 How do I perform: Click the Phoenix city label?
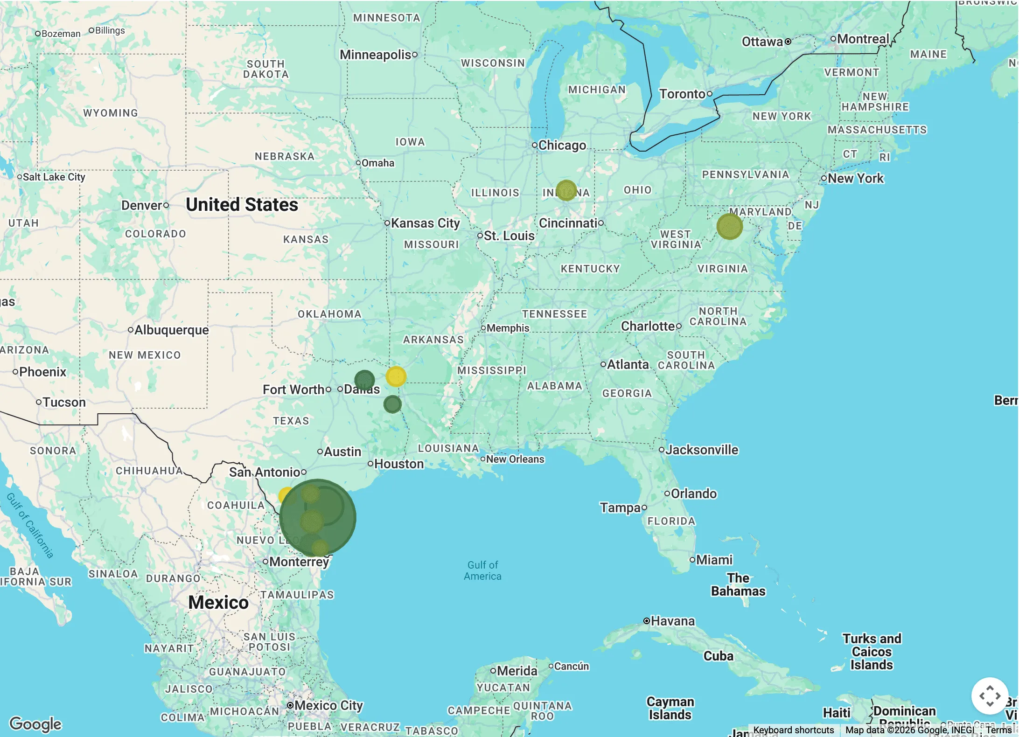pos(43,372)
